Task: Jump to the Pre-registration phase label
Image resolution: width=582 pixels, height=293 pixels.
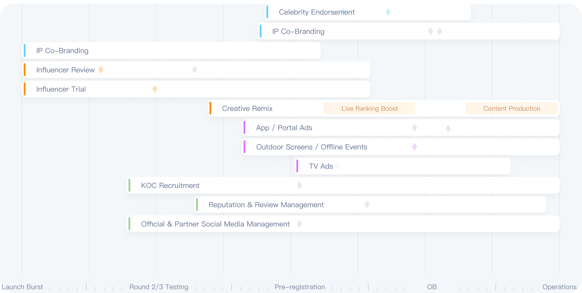Action: [300, 287]
